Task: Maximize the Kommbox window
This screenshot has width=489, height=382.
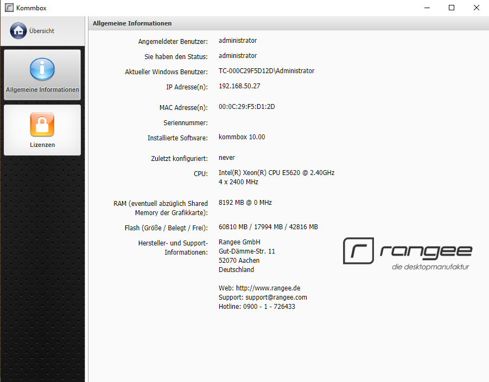Action: 451,8
